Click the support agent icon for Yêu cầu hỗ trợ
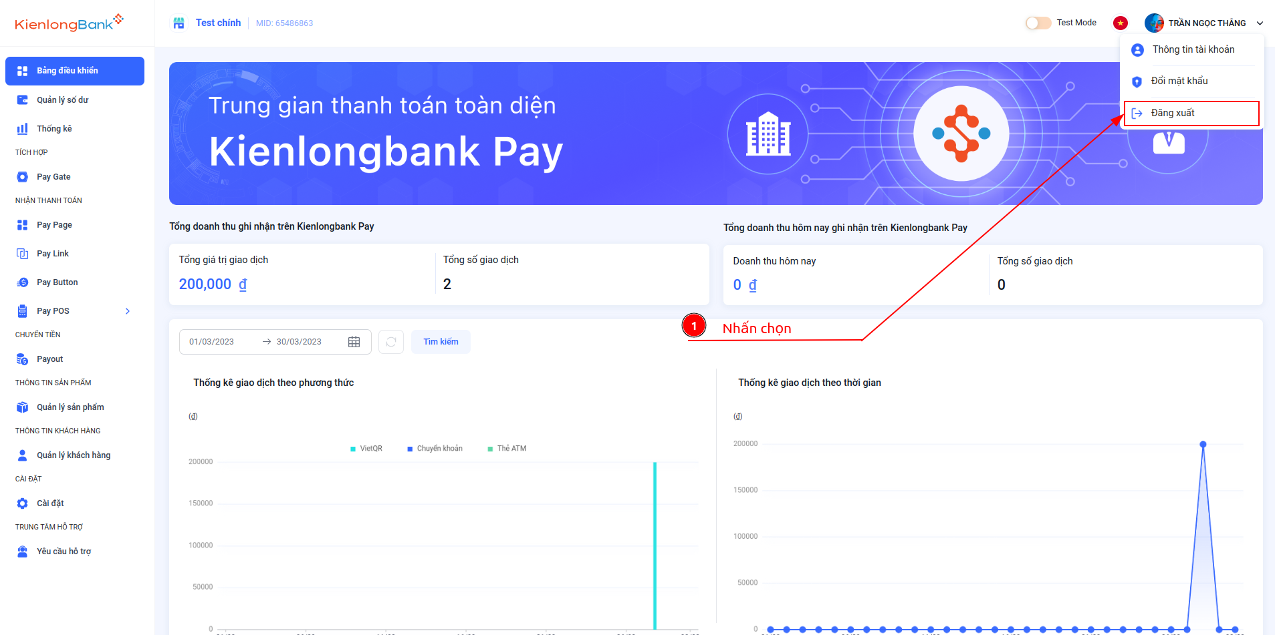This screenshot has width=1275, height=635. click(22, 552)
